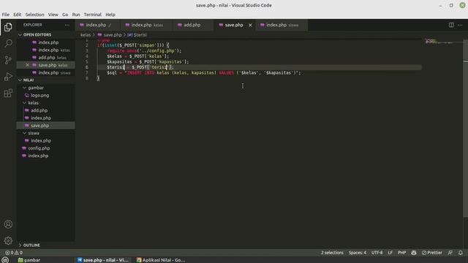The image size is (468, 263).
Task: Open the Search view icon
Action: coord(8,44)
